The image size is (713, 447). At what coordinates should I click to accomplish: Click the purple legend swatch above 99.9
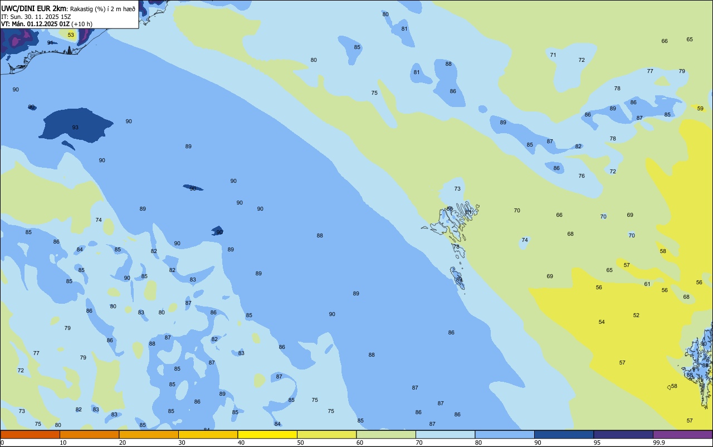coord(683,434)
